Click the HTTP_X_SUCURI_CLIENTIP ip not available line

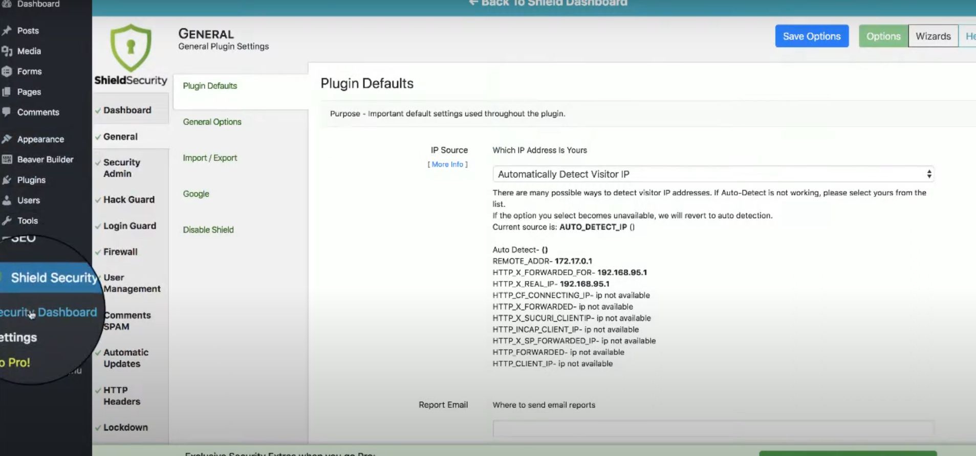click(x=572, y=318)
